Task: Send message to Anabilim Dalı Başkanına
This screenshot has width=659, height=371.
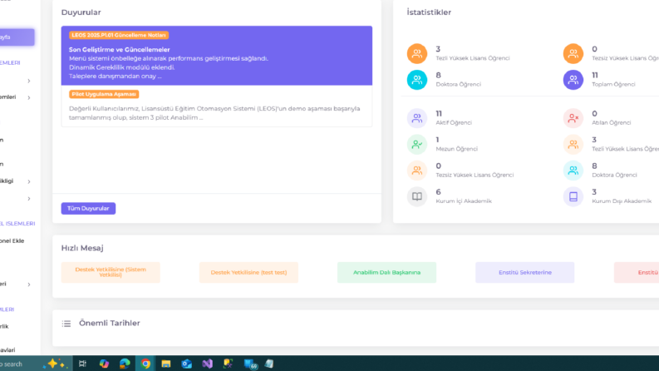Action: 386,272
